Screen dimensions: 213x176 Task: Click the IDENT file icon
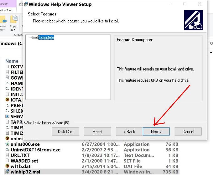coord(7,89)
